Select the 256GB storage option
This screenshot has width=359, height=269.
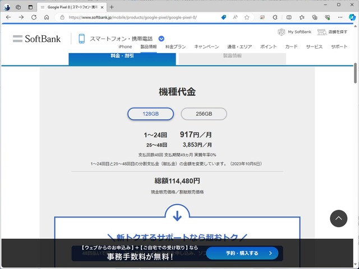tap(204, 114)
